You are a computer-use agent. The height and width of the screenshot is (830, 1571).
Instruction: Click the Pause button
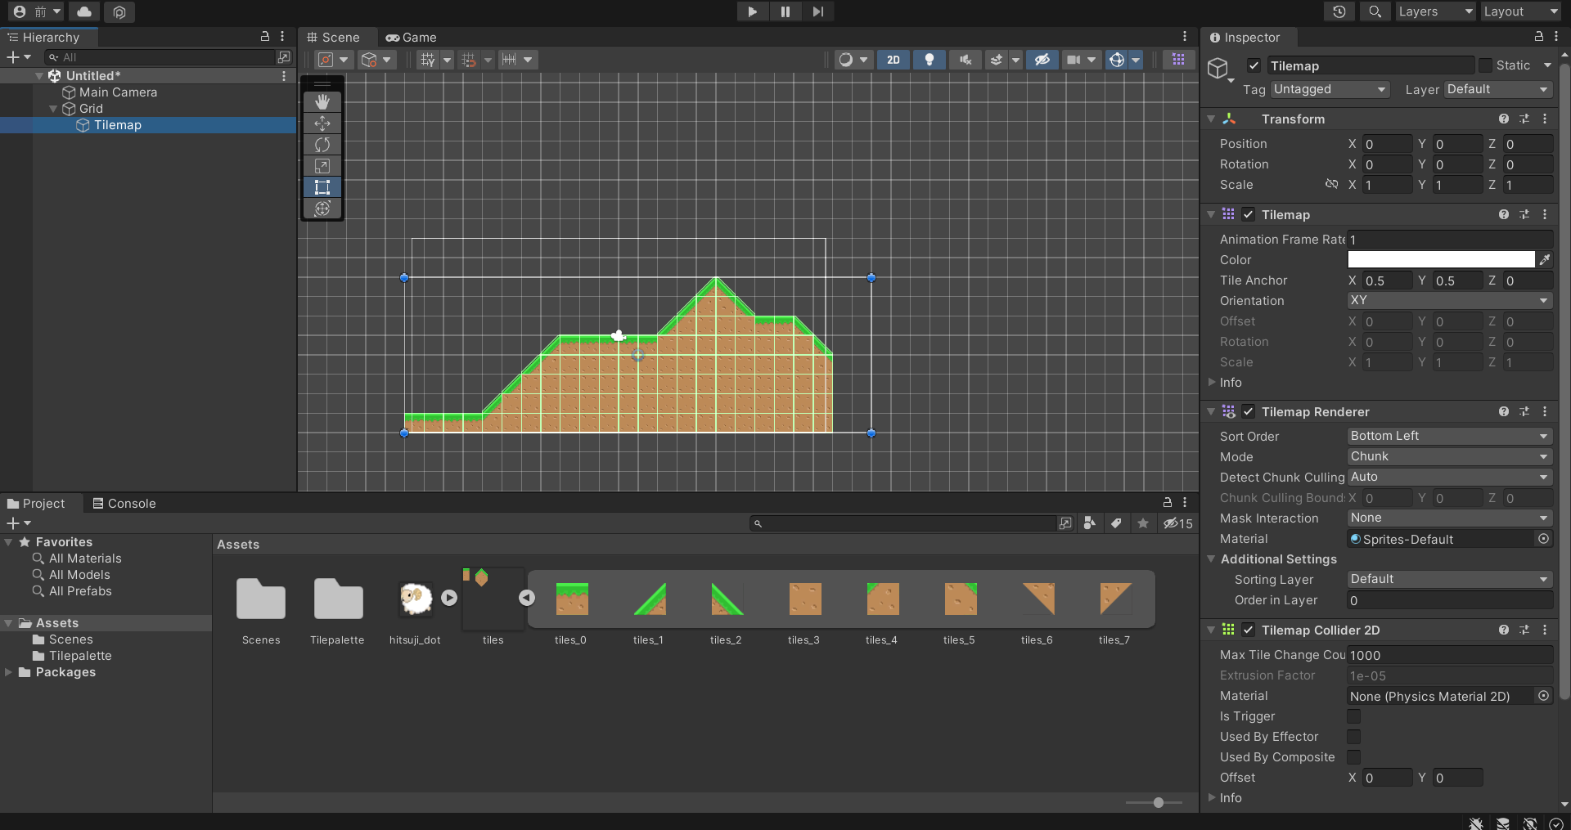pyautogui.click(x=785, y=11)
